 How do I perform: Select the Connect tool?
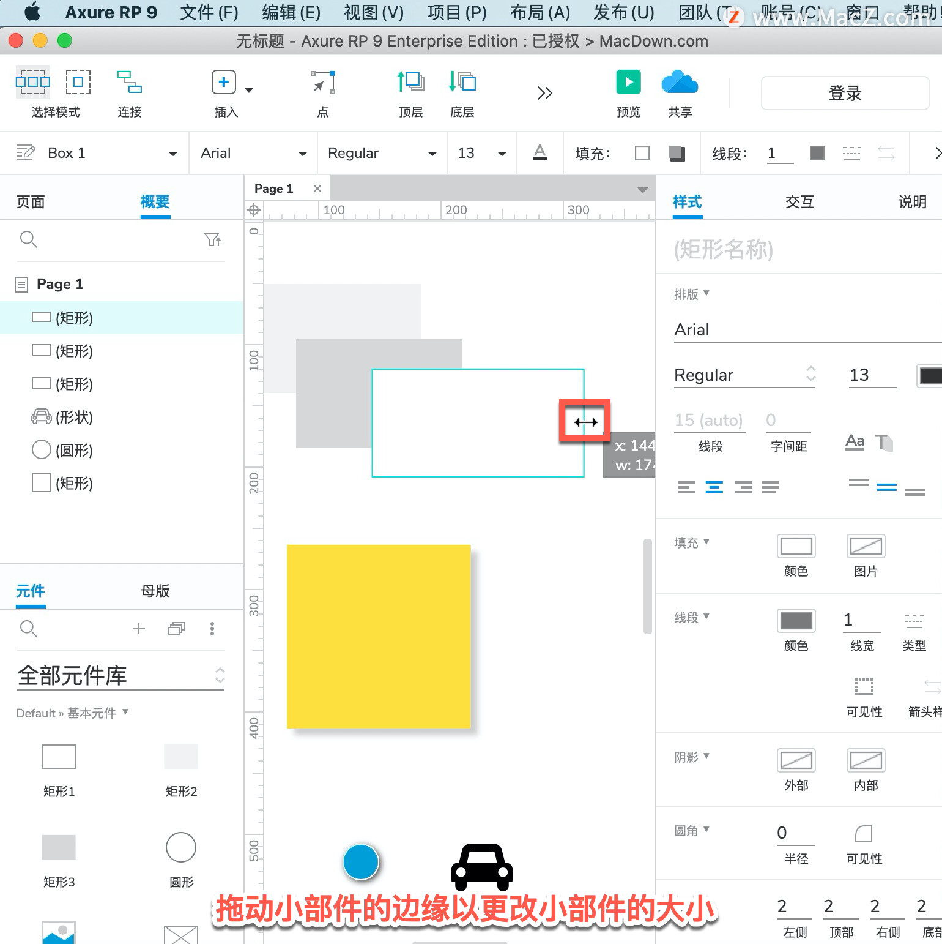coord(129,82)
